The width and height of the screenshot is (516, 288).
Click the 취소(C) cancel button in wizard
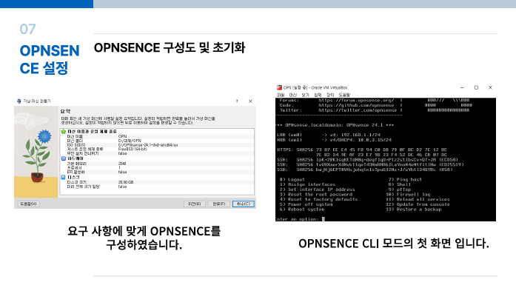click(244, 204)
